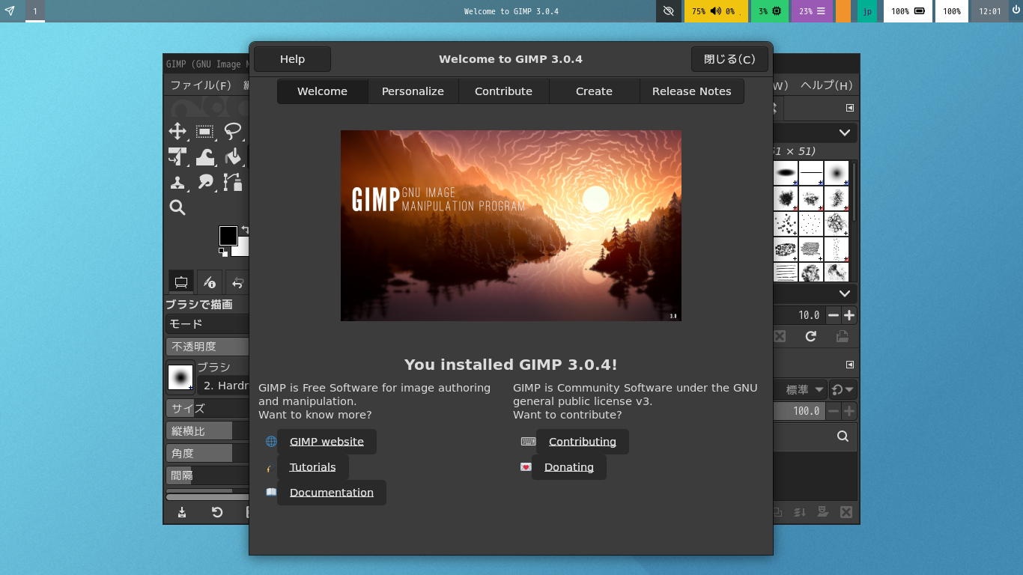Viewport: 1023px width, 575px height.
Task: Click the Contributing keyboard icon
Action: click(x=528, y=442)
